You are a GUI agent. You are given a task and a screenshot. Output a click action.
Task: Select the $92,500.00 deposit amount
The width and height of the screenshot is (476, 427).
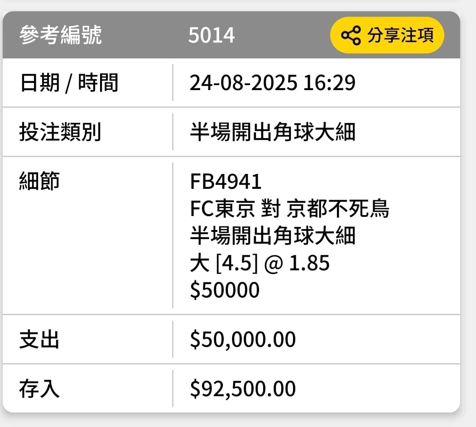click(243, 389)
